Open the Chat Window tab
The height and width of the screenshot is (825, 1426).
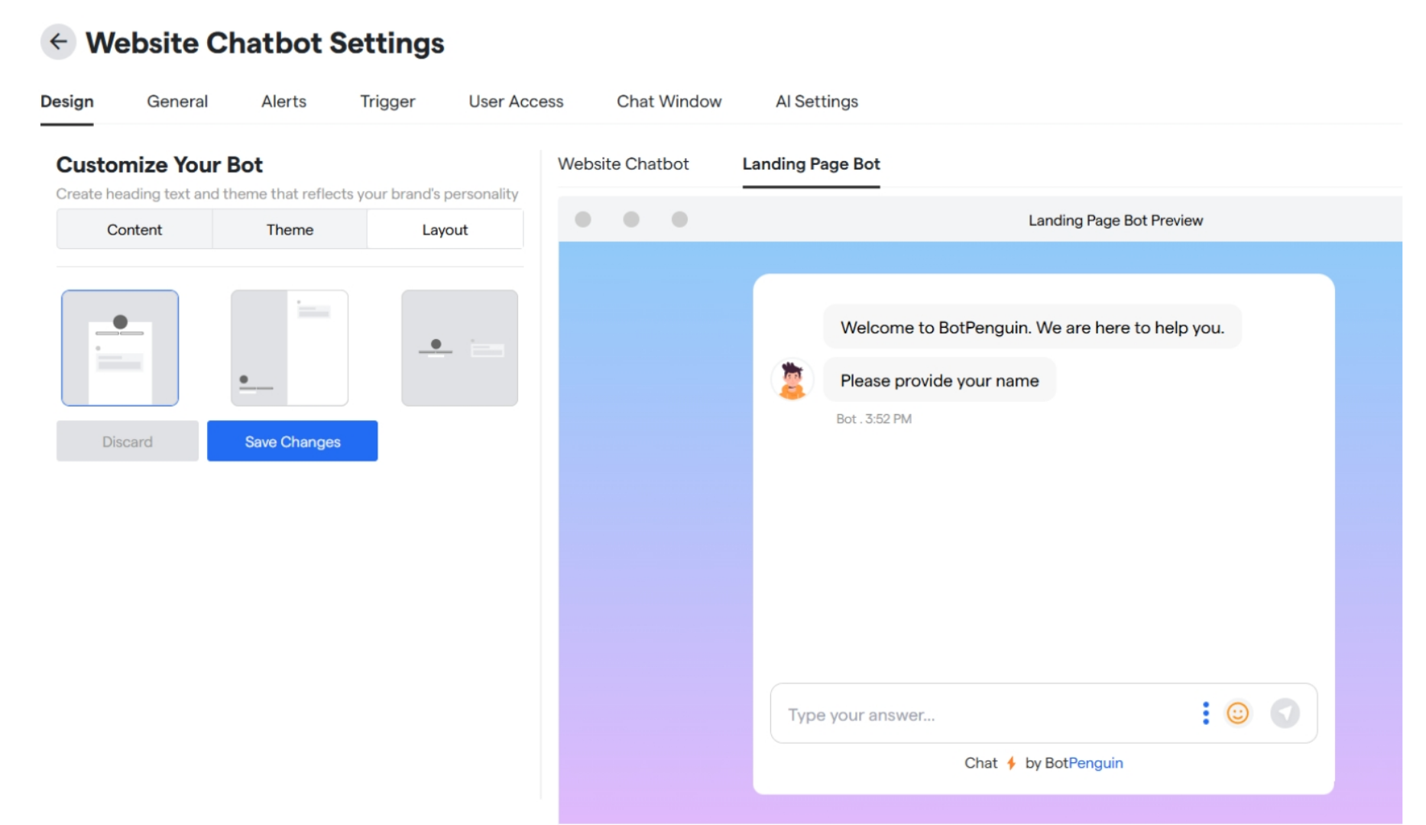click(669, 101)
